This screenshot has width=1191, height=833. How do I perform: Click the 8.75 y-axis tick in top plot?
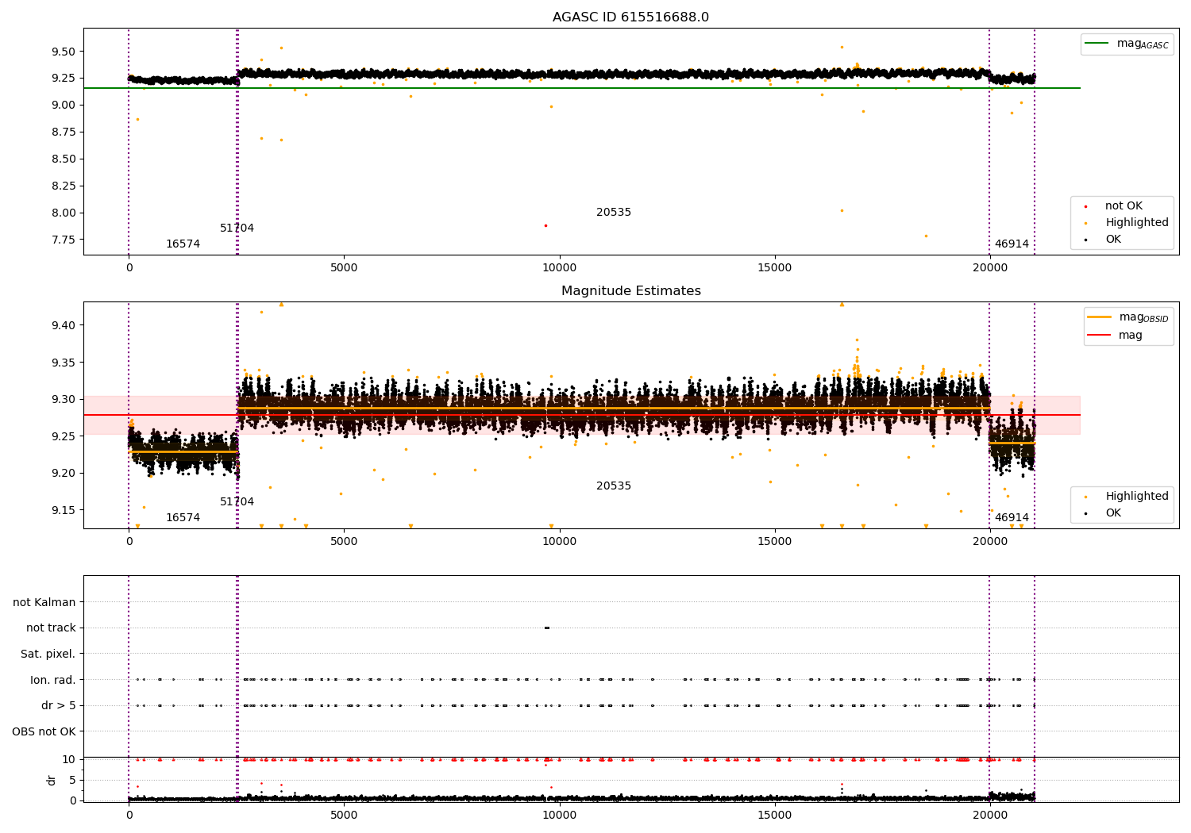coord(63,132)
